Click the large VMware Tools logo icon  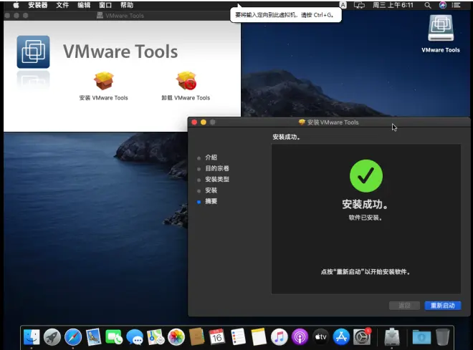point(33,52)
